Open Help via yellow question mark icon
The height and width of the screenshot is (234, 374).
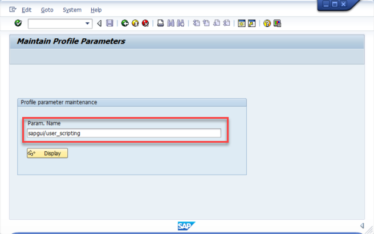267,23
